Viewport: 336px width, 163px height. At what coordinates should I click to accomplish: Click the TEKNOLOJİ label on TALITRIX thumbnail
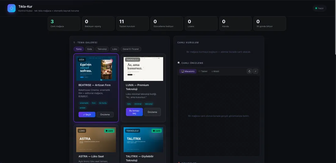pos(133,131)
